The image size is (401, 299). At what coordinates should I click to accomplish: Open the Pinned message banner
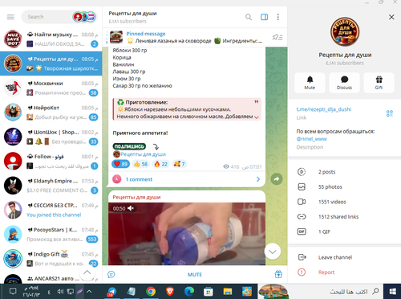coord(186,37)
